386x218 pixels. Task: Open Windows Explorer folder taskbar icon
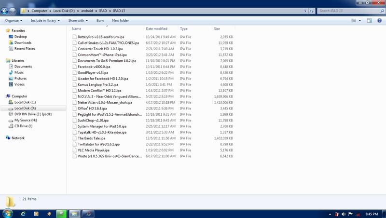pos(74,214)
